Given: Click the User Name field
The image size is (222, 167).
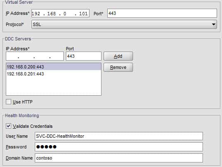Looking at the screenshot, I should point(119,136).
